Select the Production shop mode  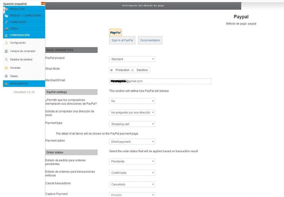coord(112,70)
